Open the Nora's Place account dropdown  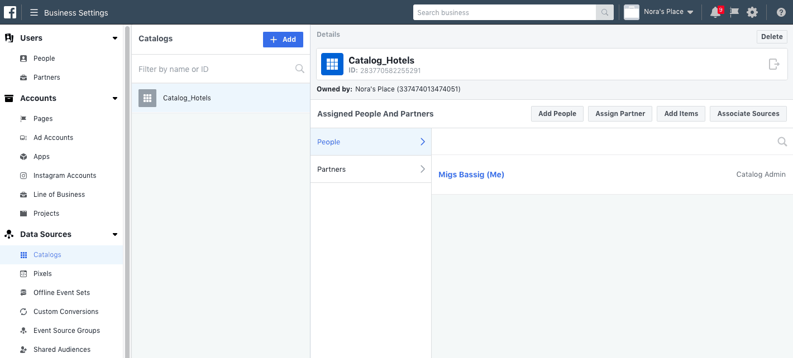660,12
